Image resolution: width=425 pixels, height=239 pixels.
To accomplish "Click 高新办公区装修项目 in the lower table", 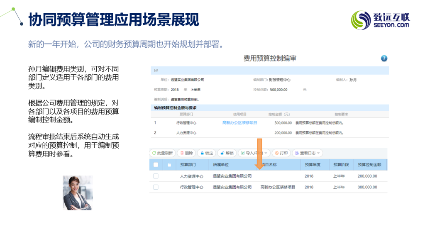I will (x=278, y=187).
